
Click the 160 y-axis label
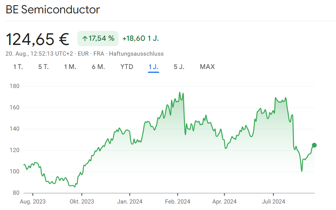coord(14,107)
